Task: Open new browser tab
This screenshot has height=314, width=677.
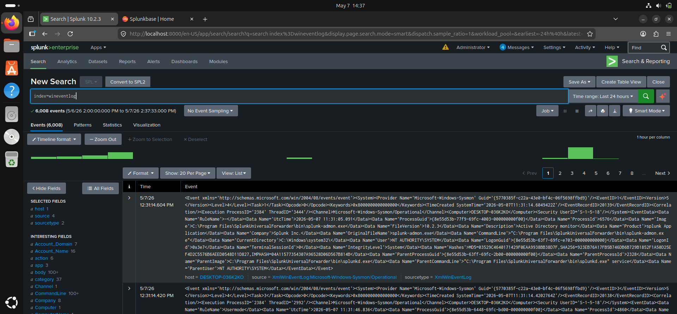Action: pyautogui.click(x=205, y=19)
